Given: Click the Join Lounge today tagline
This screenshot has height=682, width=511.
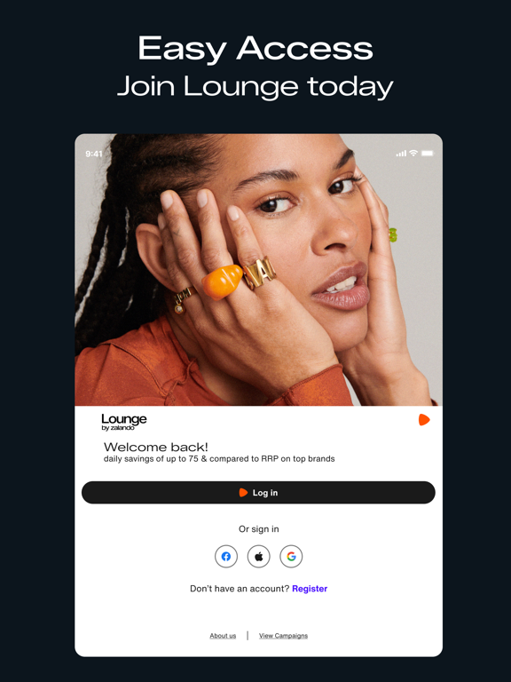Looking at the screenshot, I should coord(255,86).
